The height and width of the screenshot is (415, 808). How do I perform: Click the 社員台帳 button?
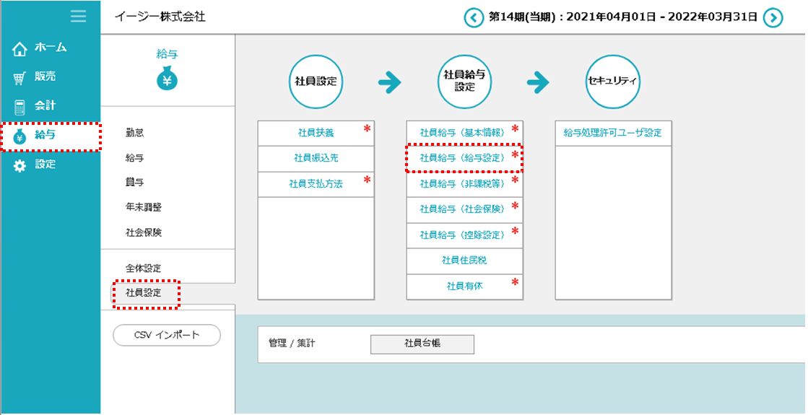[422, 344]
